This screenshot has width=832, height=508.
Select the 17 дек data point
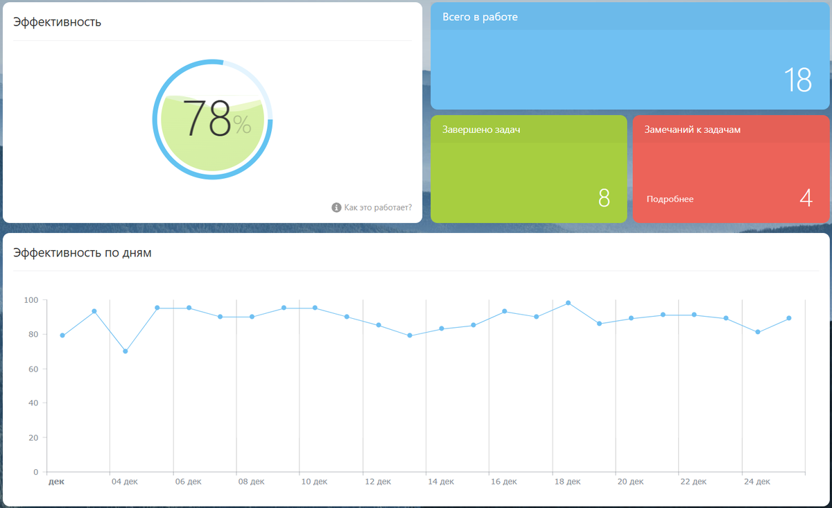pos(537,317)
